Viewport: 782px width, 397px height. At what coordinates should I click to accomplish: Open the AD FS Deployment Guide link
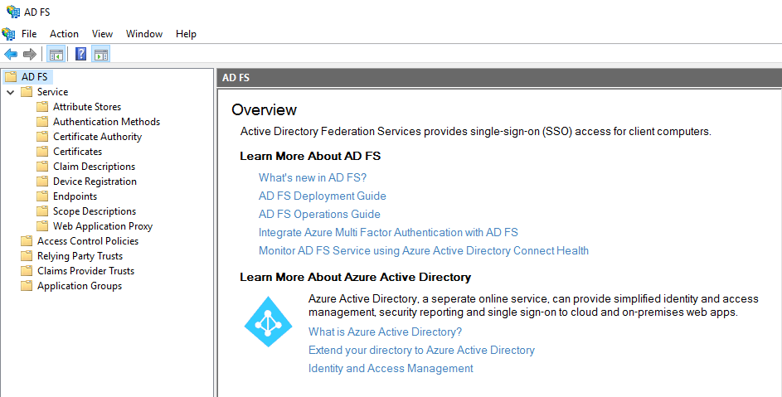323,196
